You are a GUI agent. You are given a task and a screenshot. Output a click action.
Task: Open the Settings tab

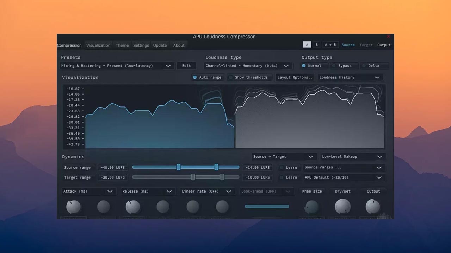(141, 45)
